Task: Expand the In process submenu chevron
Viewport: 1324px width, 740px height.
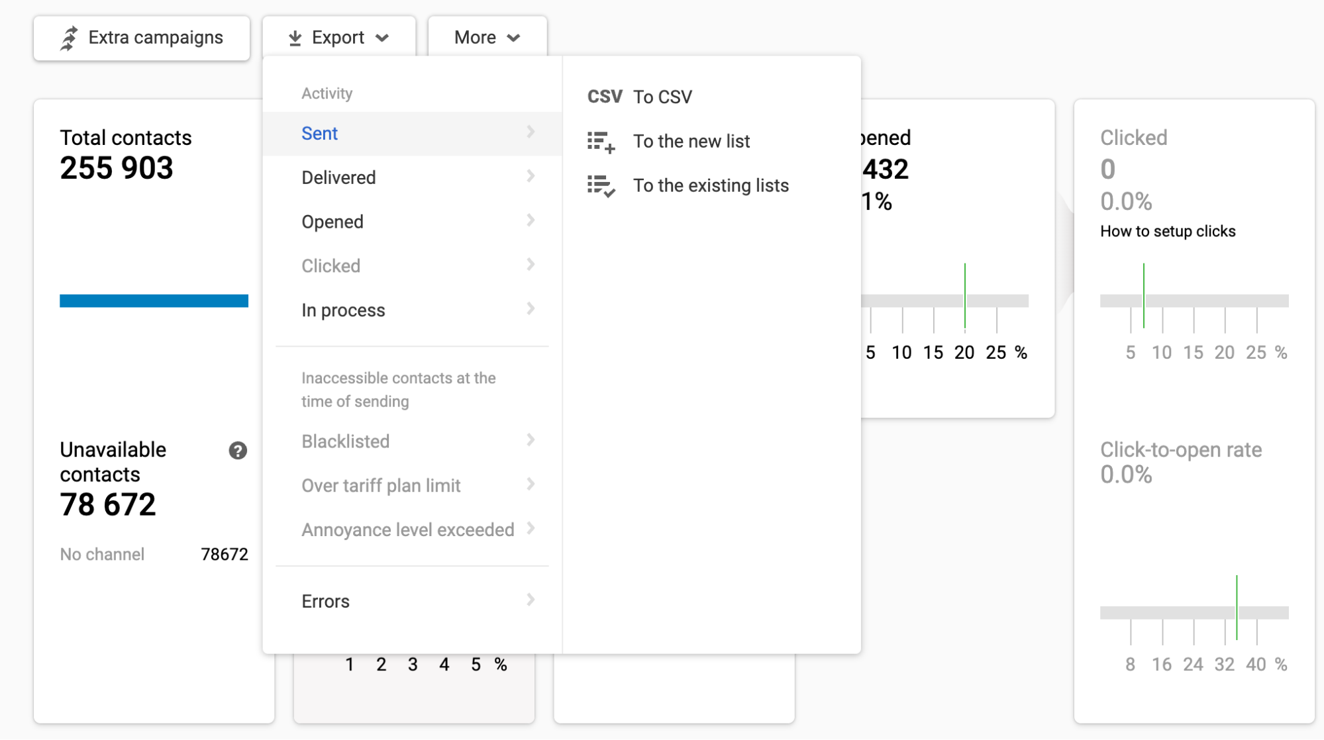Action: pyautogui.click(x=531, y=309)
